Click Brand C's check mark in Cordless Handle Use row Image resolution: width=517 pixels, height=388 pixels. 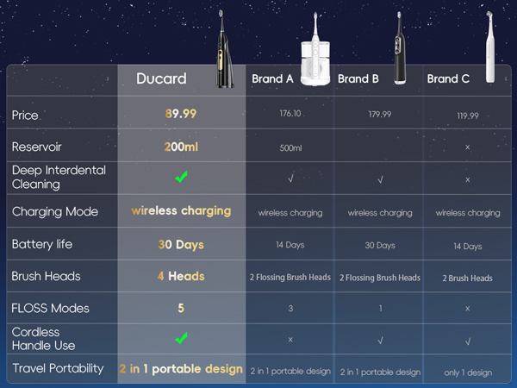(468, 341)
